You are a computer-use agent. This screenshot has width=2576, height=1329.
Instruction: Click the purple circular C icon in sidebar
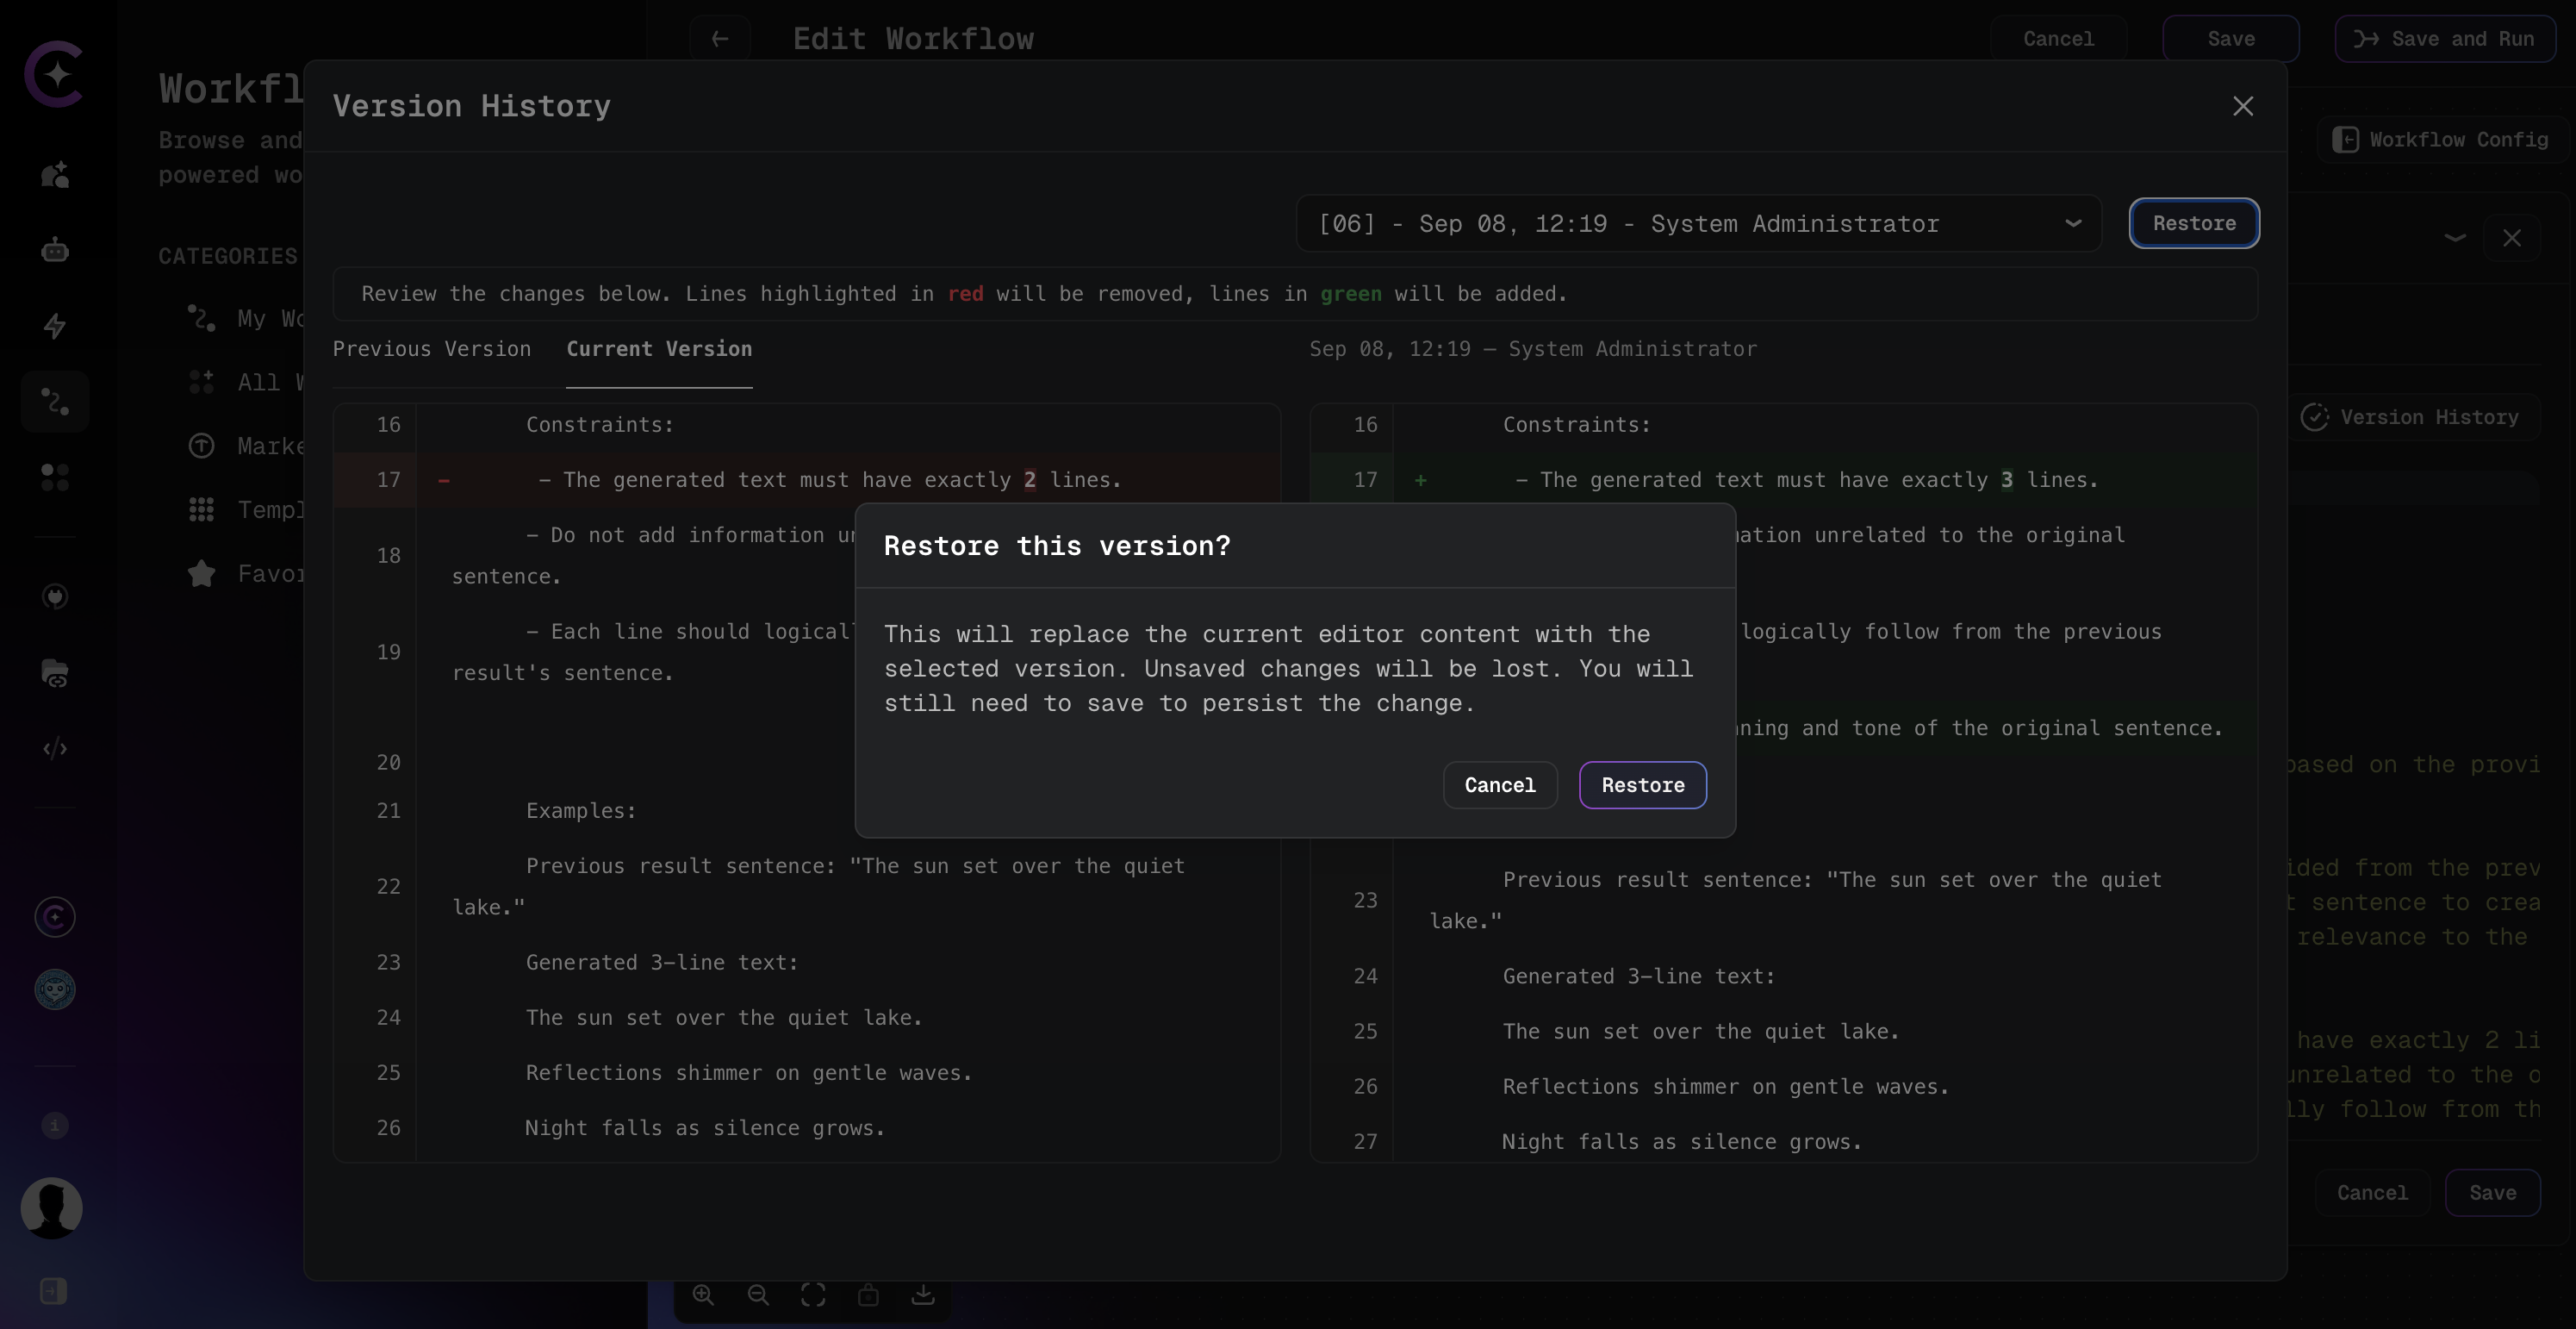[x=55, y=917]
